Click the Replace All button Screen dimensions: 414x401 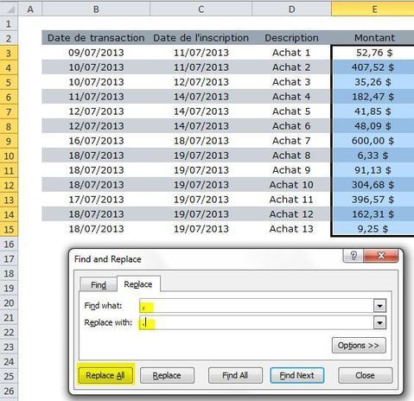click(105, 375)
